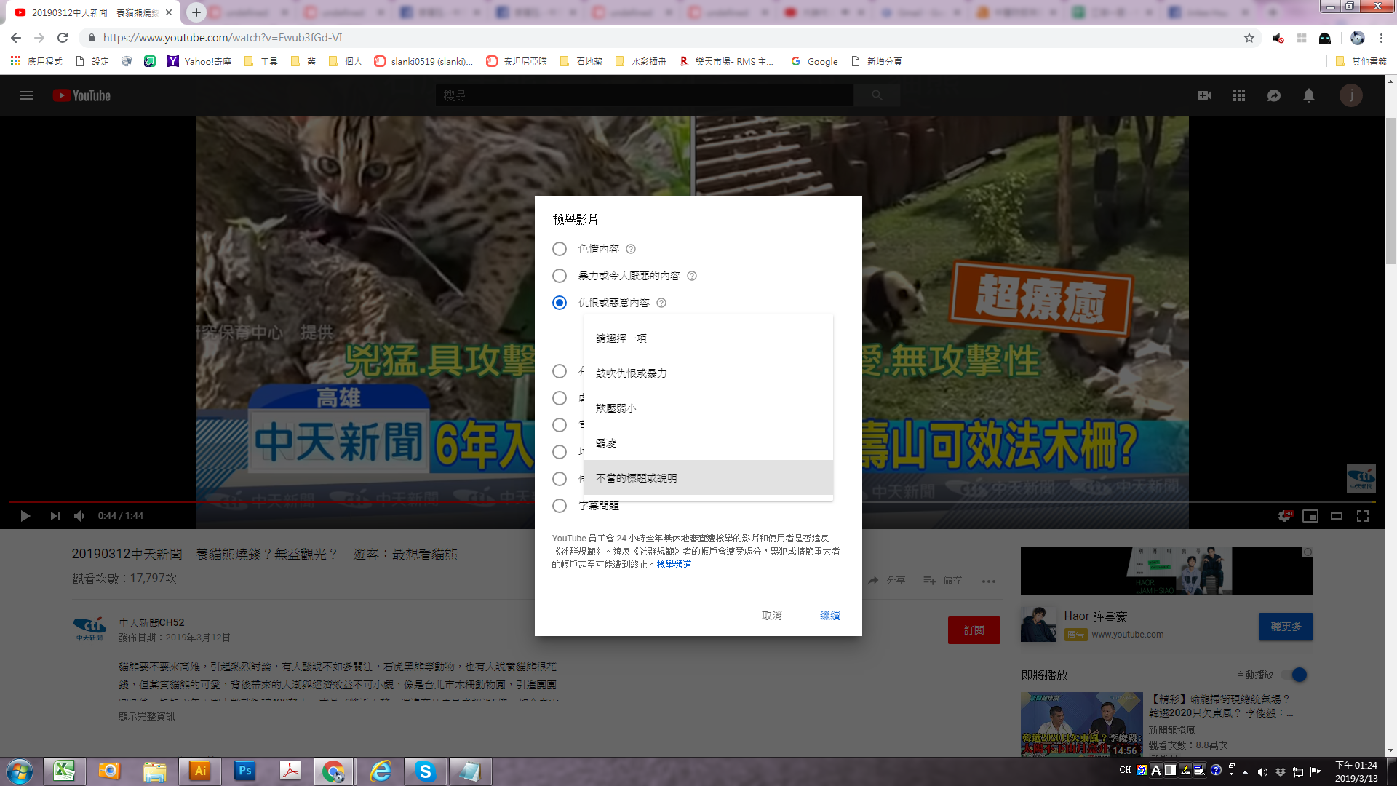
Task: Open the create video camera icon
Action: [x=1204, y=95]
